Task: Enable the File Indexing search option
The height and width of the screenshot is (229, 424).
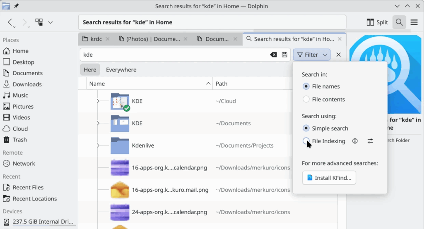Action: coord(306,141)
